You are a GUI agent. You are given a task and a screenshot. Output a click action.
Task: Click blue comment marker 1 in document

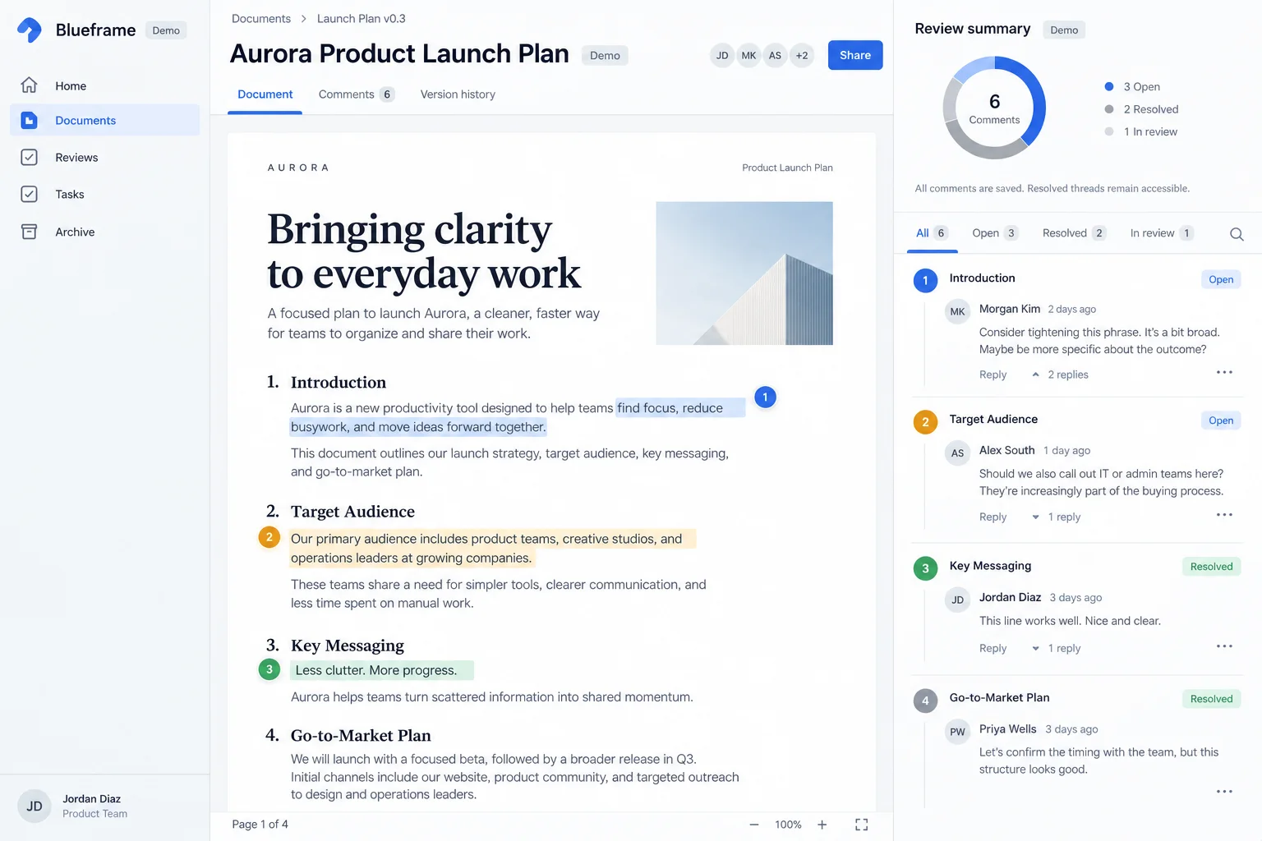[x=765, y=398]
